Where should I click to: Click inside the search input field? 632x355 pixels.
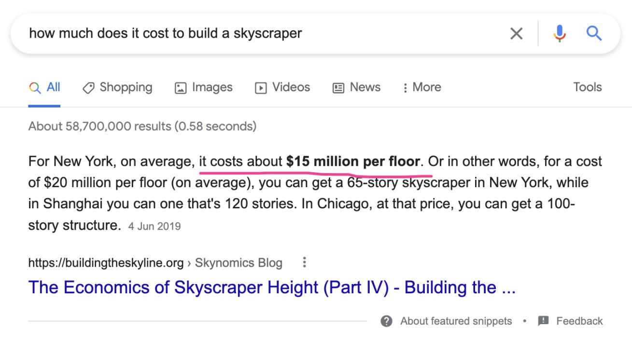coord(193,33)
